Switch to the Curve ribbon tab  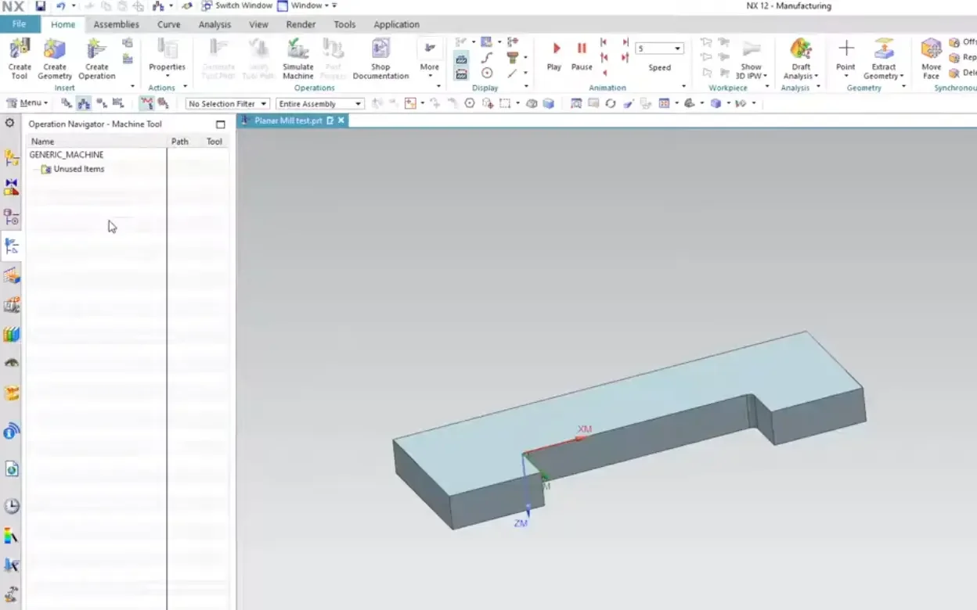[168, 24]
